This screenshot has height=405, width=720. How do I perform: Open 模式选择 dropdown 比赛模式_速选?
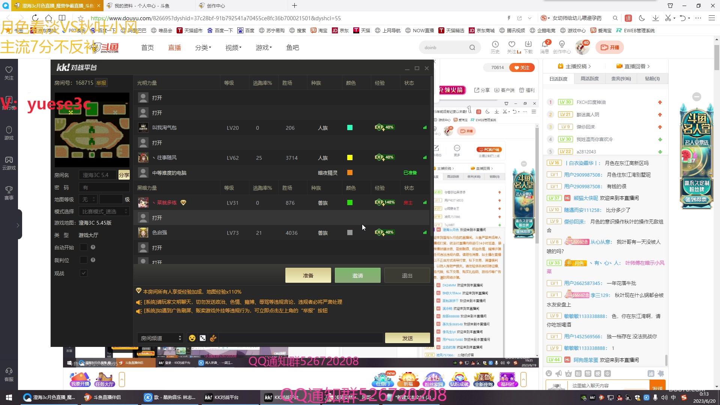coord(104,211)
